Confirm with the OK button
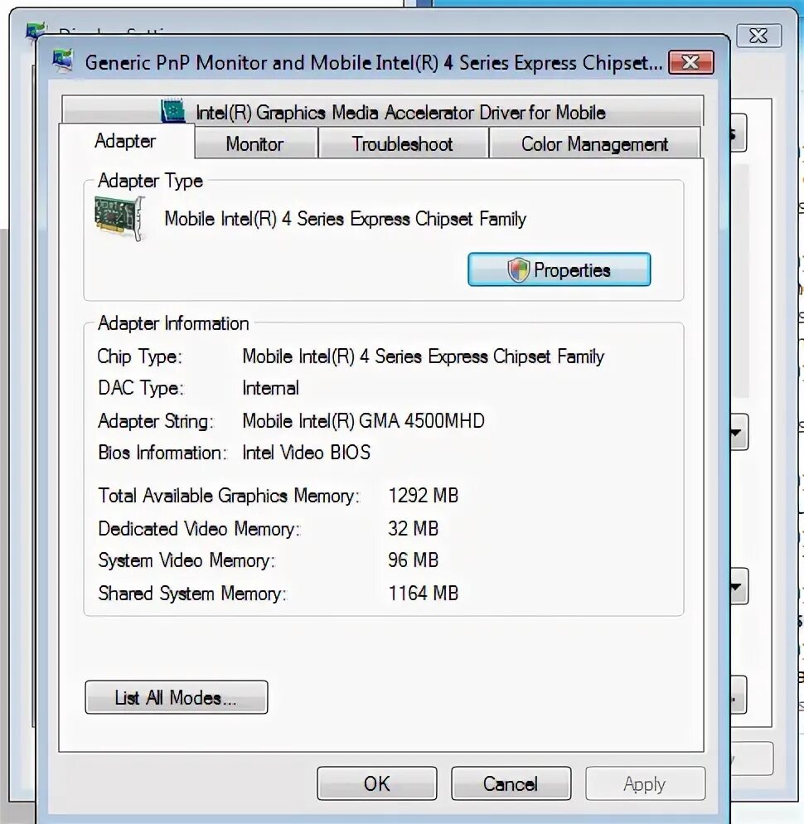Screen dimensions: 804x824 pos(377,783)
